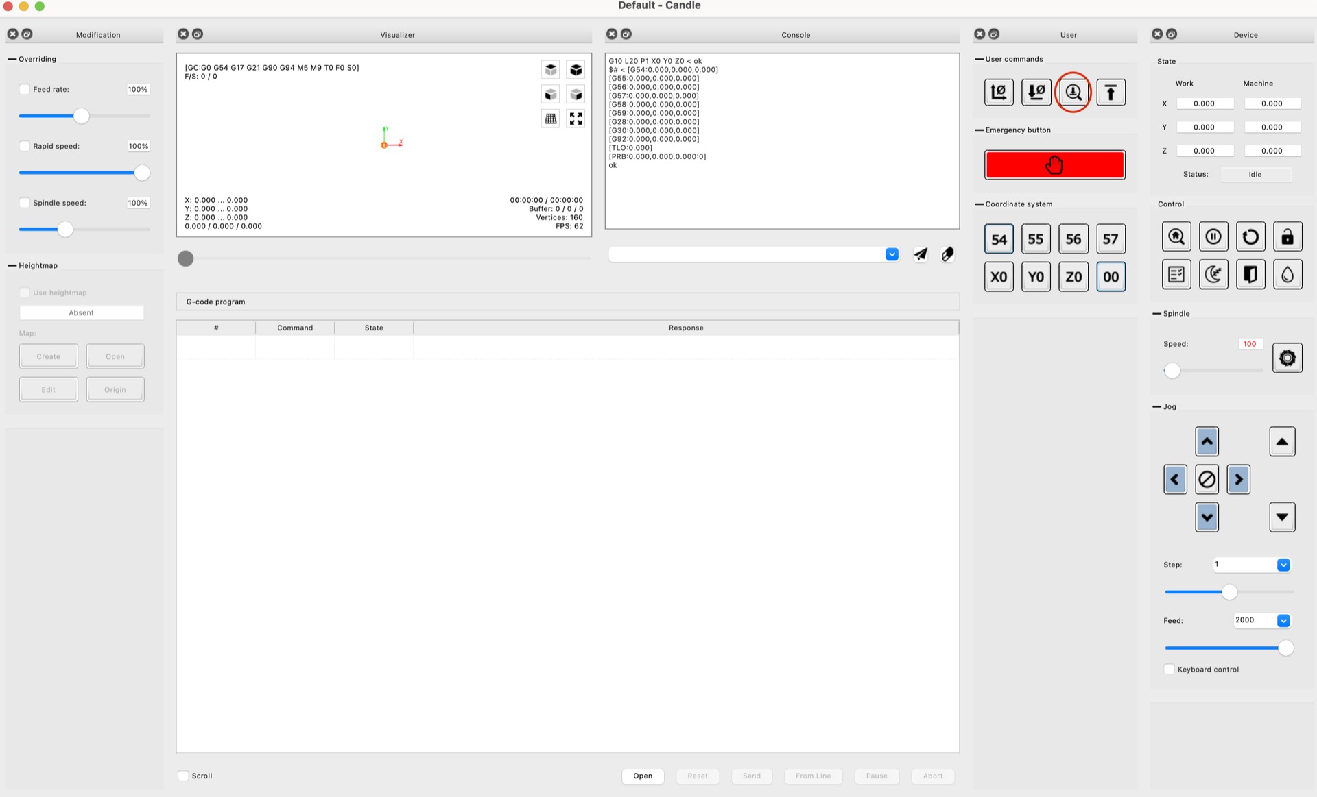Viewport: 1317px width, 797px height.
Task: Click the circular restart arrow icon in Control panel
Action: pos(1250,236)
